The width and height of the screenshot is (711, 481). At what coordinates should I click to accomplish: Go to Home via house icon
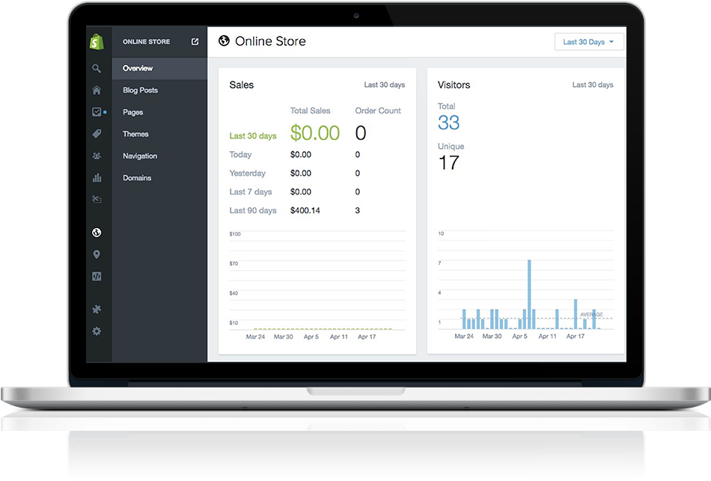97,91
